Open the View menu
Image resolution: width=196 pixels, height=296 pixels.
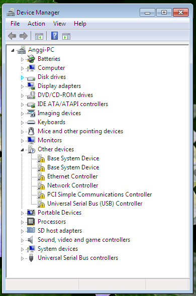point(59,24)
